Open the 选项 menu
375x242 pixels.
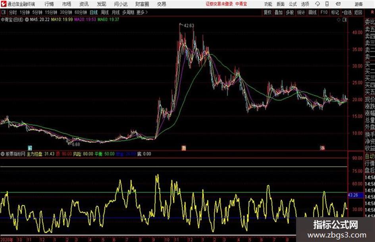point(305,4)
